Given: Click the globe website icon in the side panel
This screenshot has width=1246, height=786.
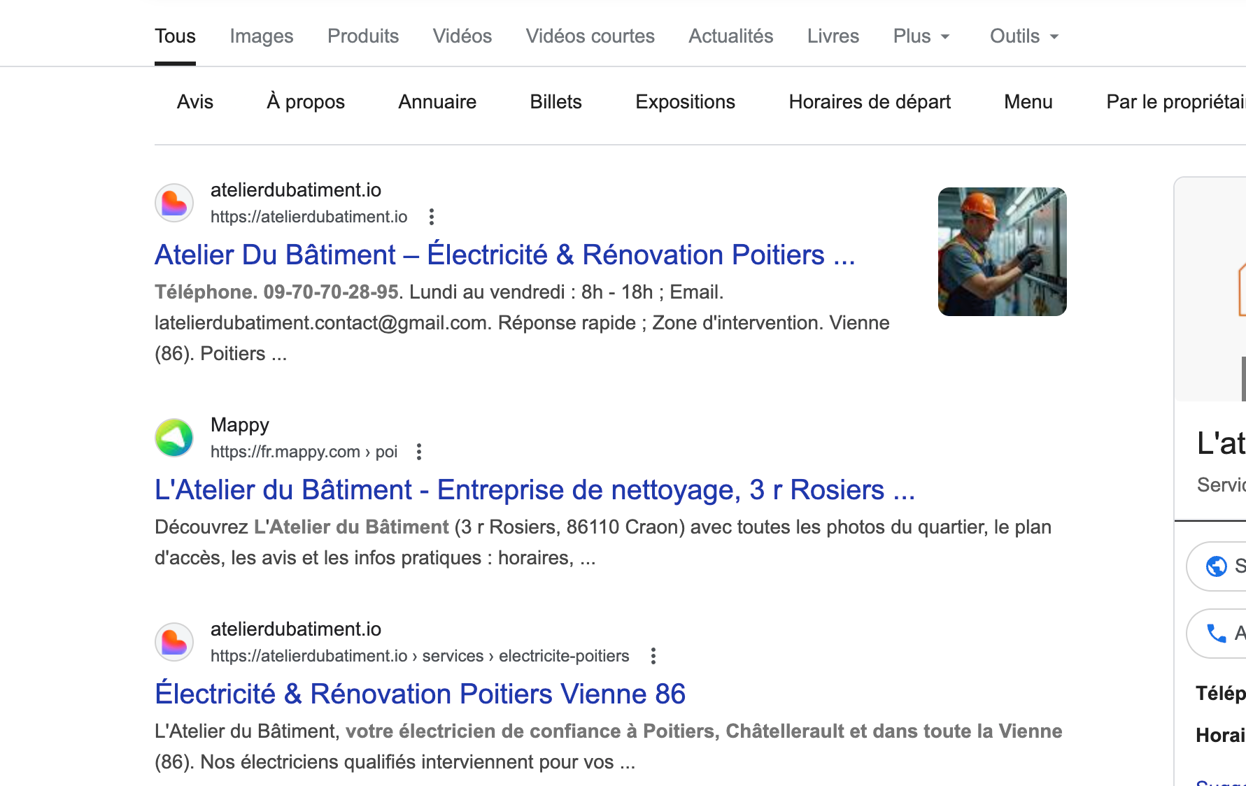Looking at the screenshot, I should tap(1217, 566).
